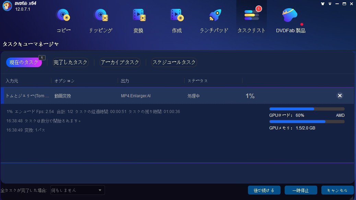Open the リッピング (Ripper) module
356x200 pixels.
101,21
